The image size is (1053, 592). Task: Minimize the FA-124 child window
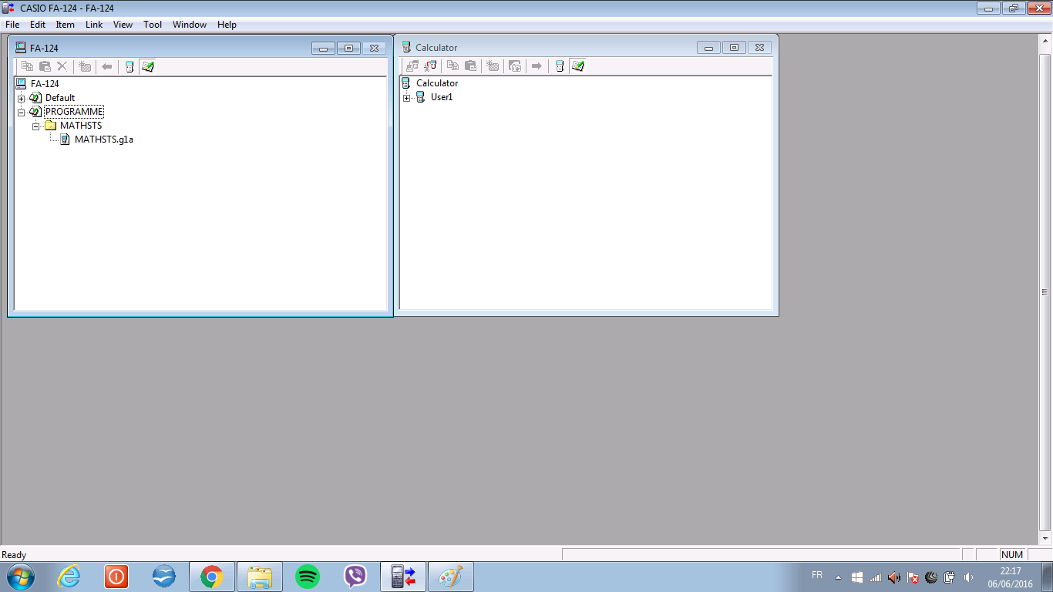[x=323, y=48]
